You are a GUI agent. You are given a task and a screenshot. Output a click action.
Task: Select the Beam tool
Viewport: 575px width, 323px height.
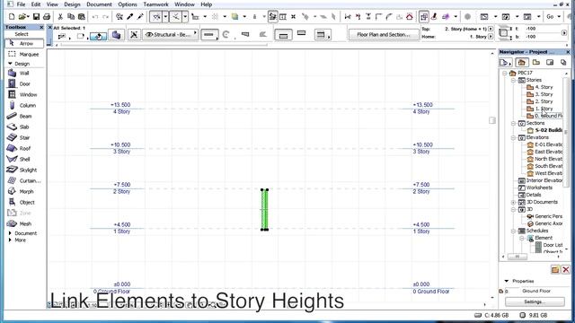(x=24, y=116)
